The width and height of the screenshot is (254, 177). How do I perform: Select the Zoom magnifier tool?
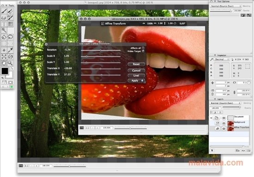[10, 63]
